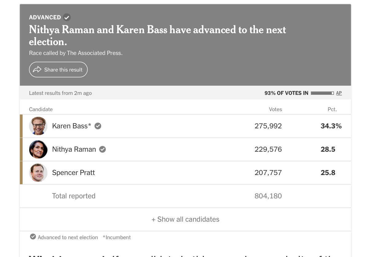This screenshot has height=257, width=369.
Task: Open Nithya Raman's profile photo
Action: click(38, 149)
